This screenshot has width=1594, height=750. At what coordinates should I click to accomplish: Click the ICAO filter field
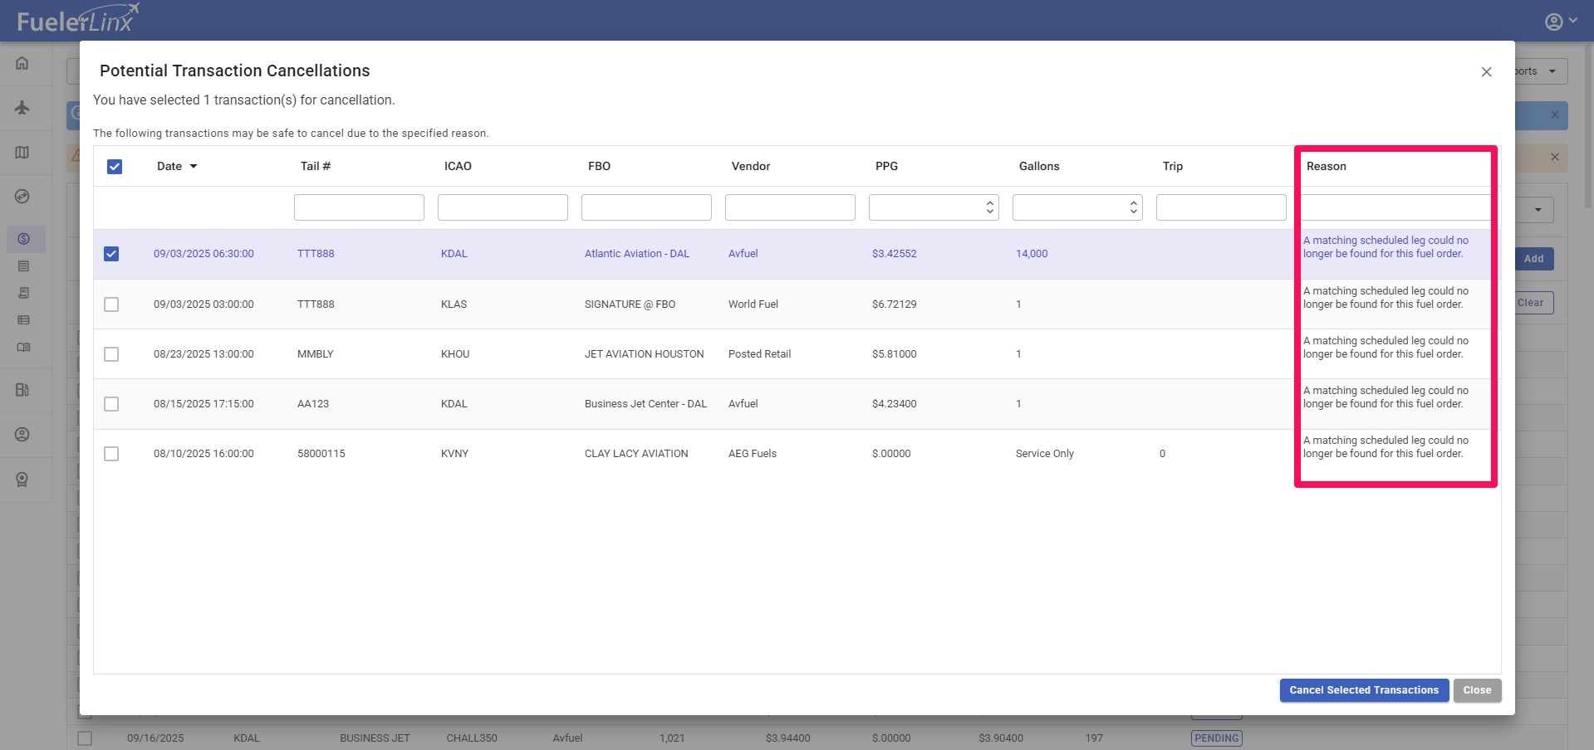(x=503, y=207)
